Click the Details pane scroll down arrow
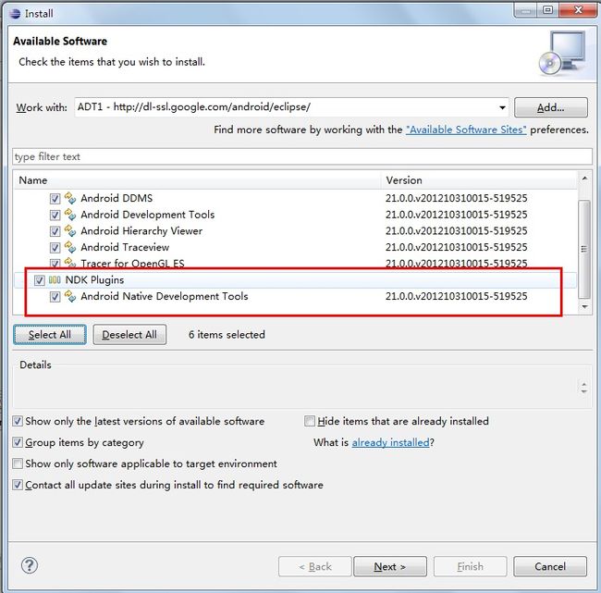The width and height of the screenshot is (601, 593). point(584,391)
